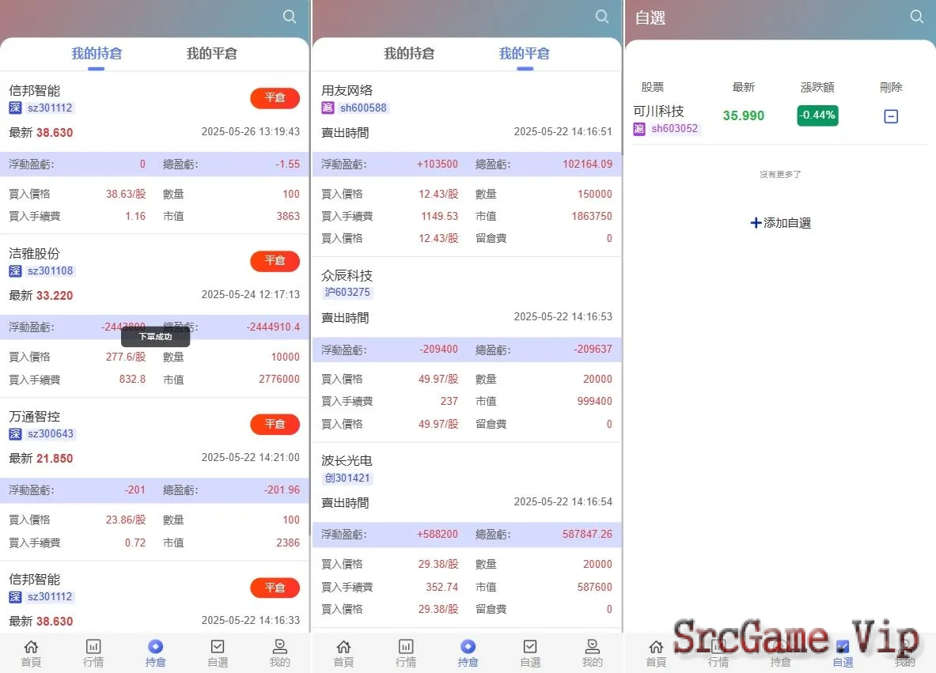The height and width of the screenshot is (673, 936).
Task: Tap the 深 market badge beside sz301108
Action: pos(16,271)
